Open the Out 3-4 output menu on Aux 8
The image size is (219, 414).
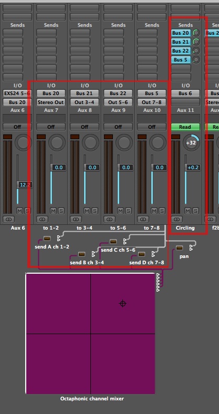85,102
